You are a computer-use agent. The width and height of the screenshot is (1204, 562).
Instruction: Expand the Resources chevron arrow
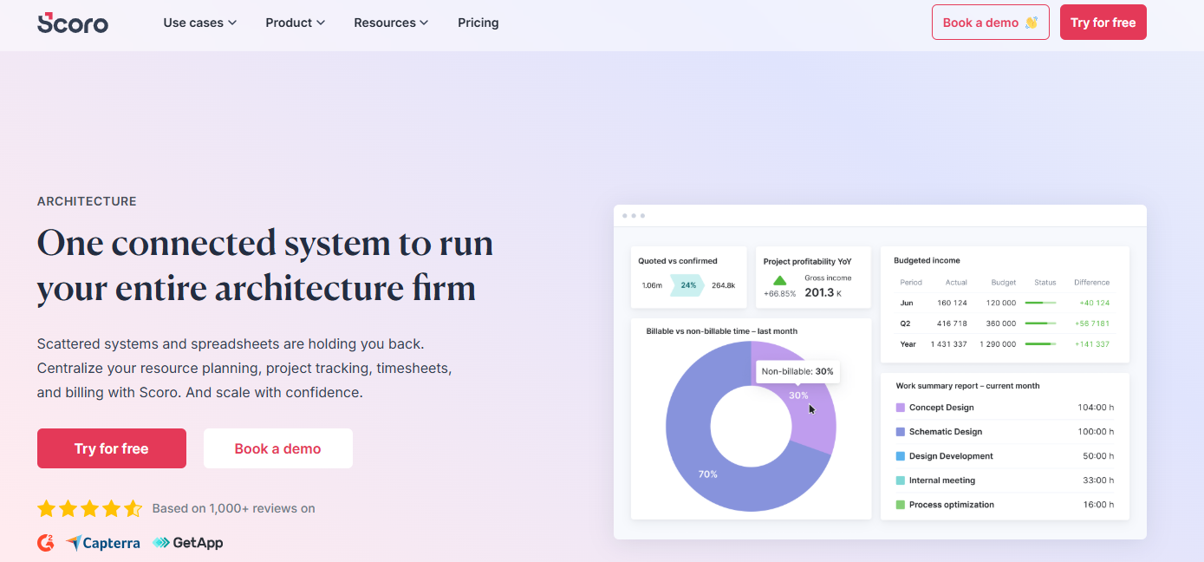424,23
